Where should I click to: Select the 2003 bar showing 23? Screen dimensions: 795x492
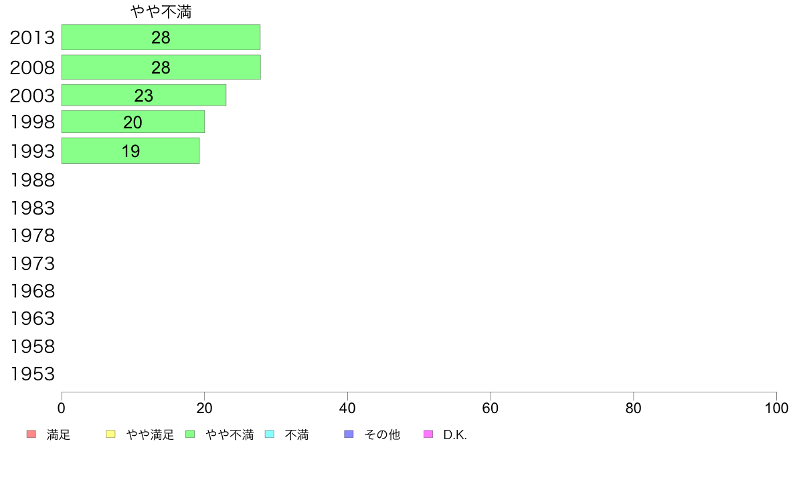[143, 96]
